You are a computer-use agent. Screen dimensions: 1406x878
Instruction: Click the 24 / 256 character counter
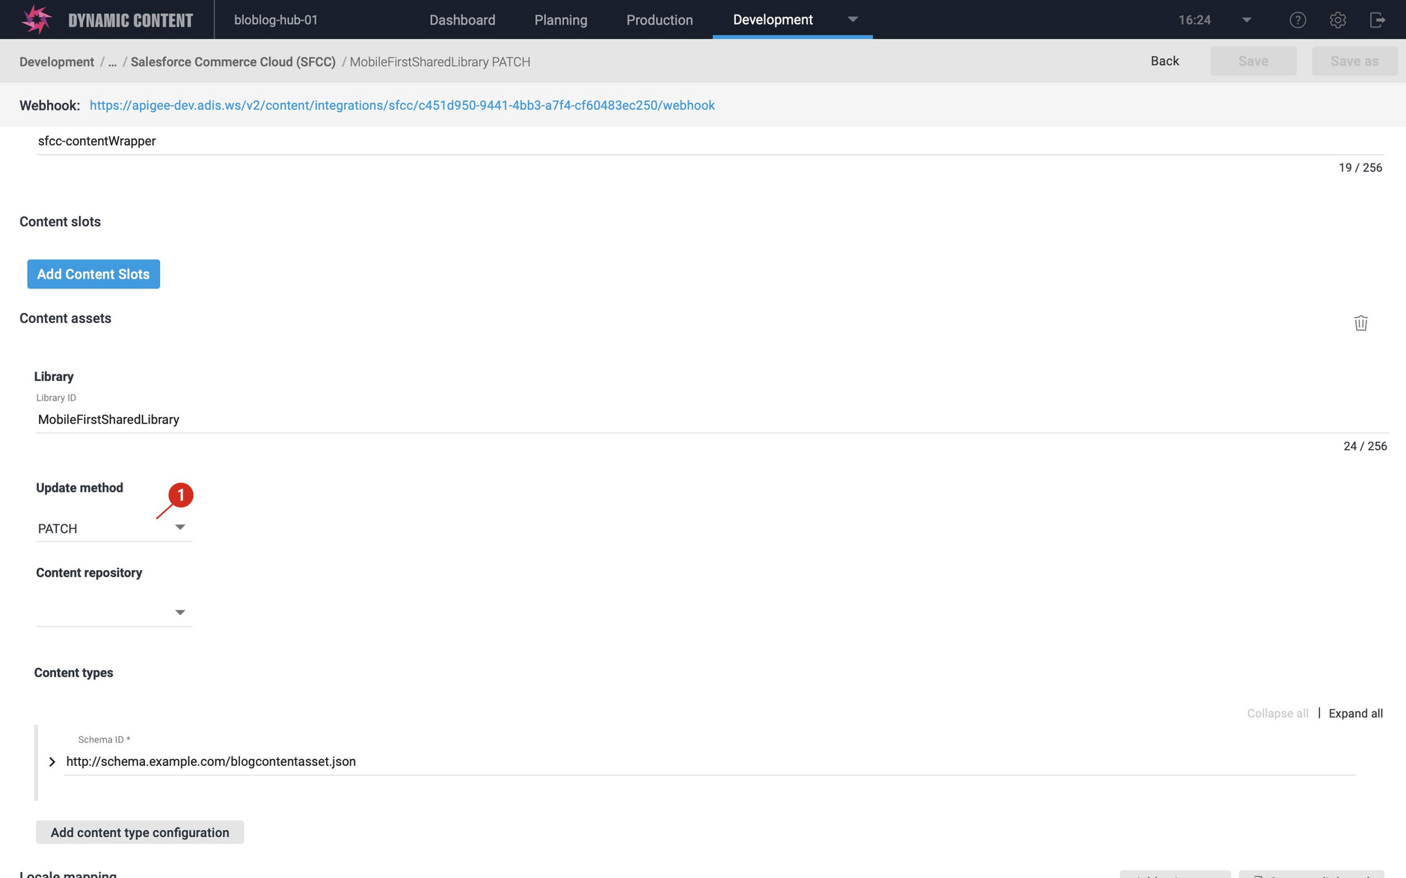pos(1365,446)
